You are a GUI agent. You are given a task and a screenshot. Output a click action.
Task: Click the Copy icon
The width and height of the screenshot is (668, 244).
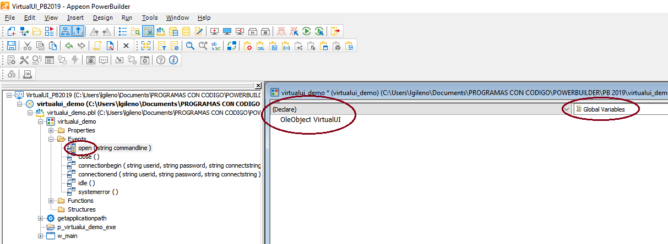pyautogui.click(x=40, y=46)
